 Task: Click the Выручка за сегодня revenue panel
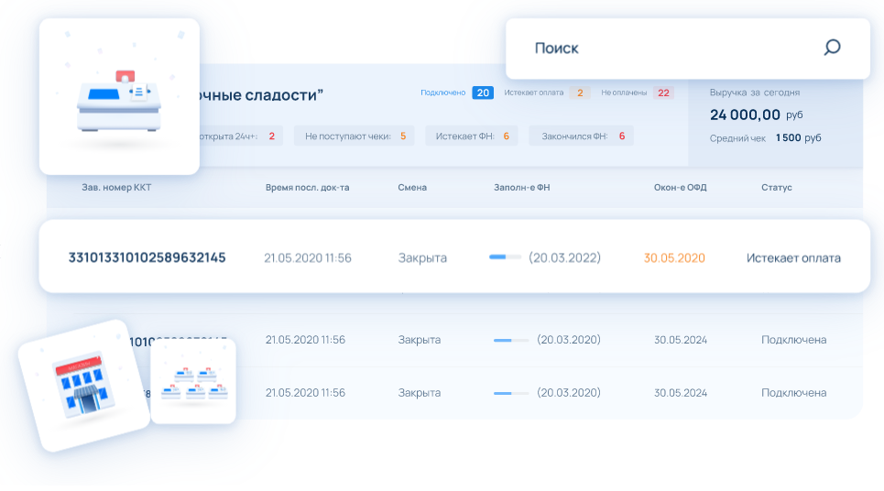(x=775, y=115)
